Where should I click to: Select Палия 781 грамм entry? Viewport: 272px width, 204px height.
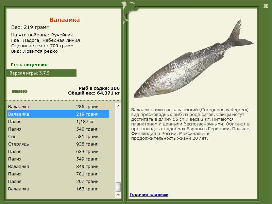[58, 174]
